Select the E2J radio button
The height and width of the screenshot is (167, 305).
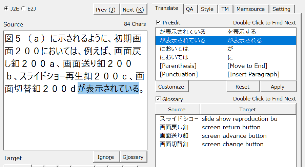click(23, 8)
